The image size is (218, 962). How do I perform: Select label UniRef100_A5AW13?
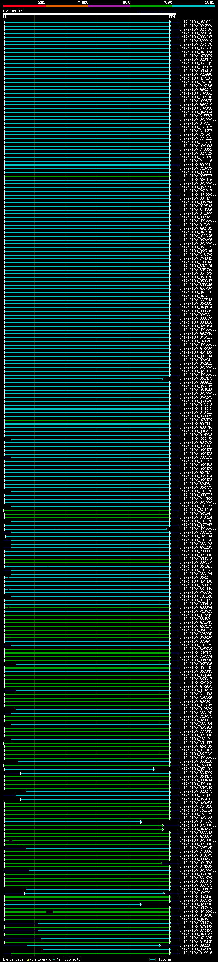coord(195,71)
